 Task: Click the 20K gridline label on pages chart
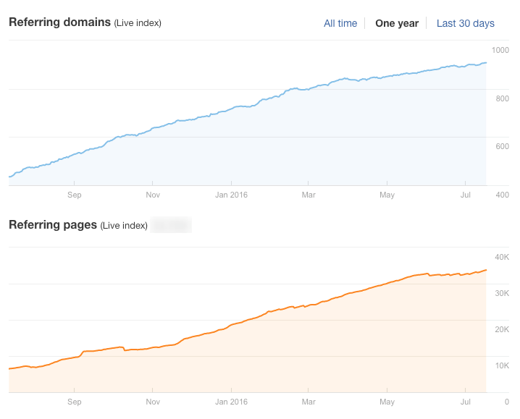pyautogui.click(x=502, y=329)
